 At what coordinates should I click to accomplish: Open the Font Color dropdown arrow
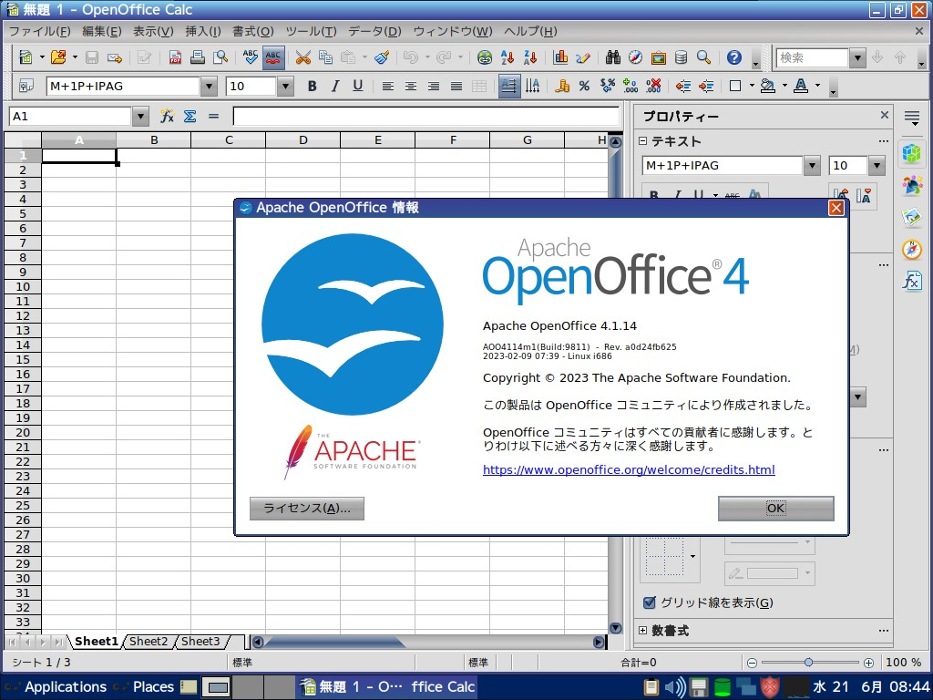click(817, 87)
